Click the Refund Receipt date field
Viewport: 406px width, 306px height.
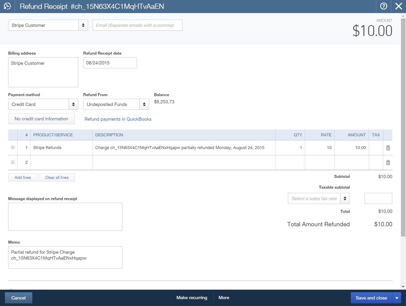click(110, 63)
